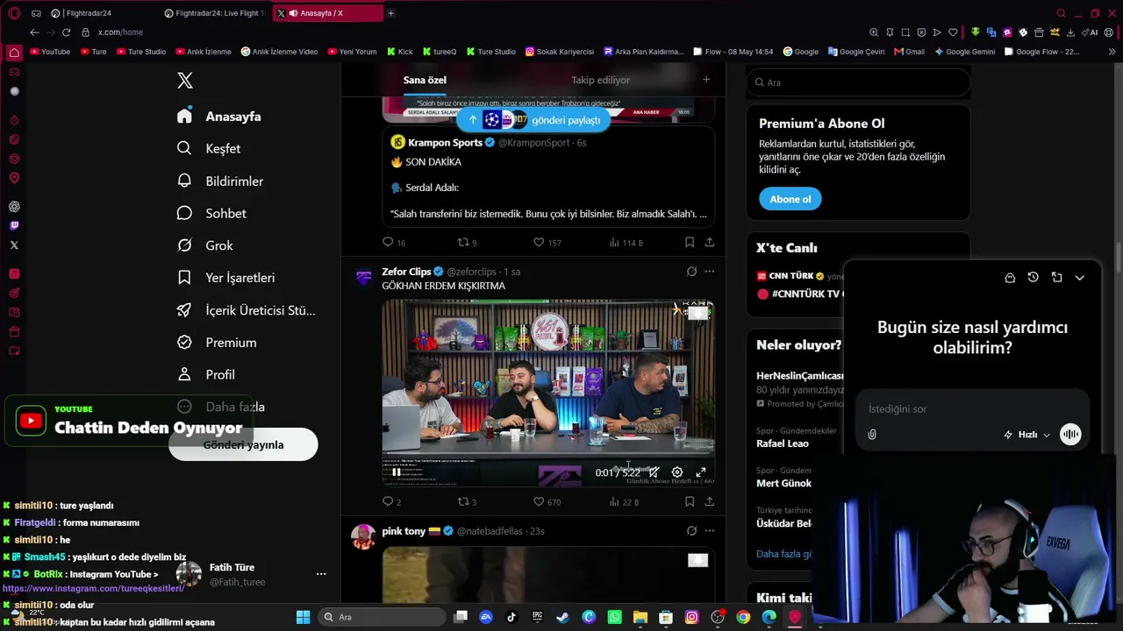Open WhatsApp from the taskbar
The width and height of the screenshot is (1123, 631).
614,617
